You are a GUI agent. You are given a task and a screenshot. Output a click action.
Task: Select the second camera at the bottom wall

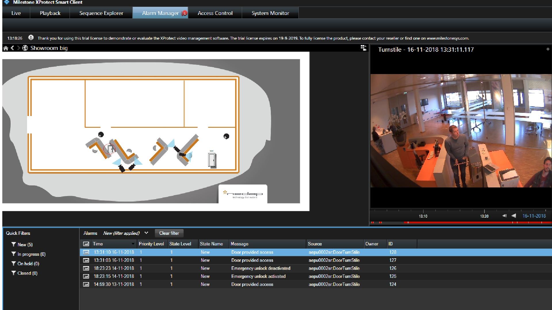pyautogui.click(x=132, y=166)
